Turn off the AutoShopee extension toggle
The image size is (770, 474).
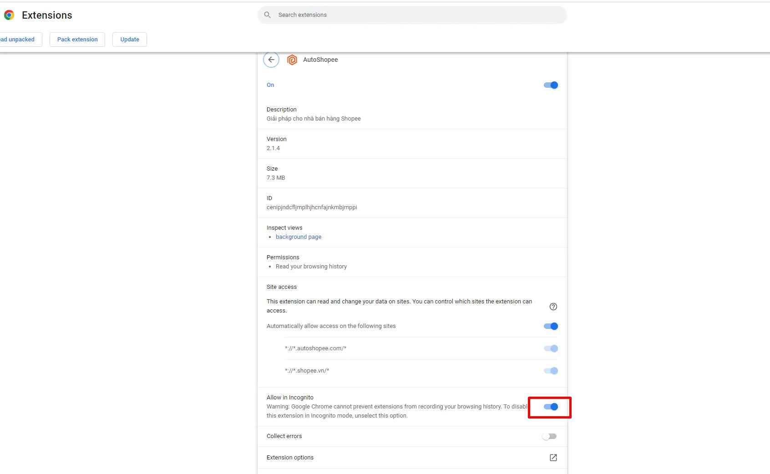coord(551,85)
